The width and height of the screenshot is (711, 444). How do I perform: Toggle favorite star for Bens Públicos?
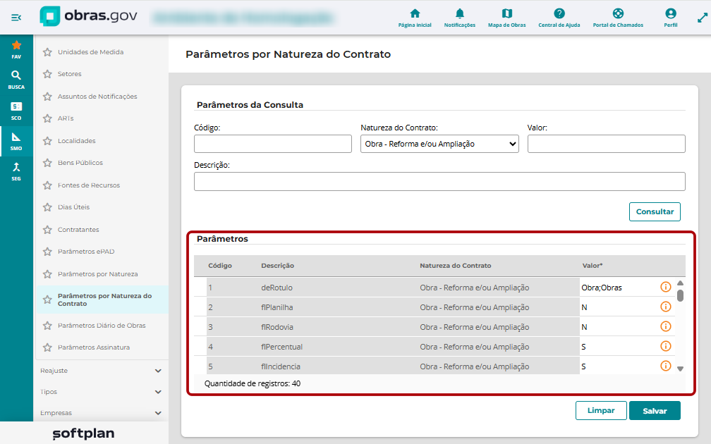[47, 163]
